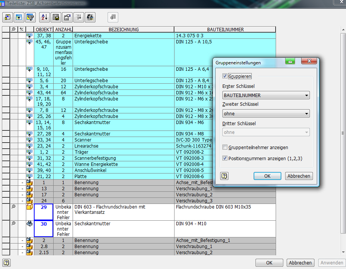Image resolution: width=346 pixels, height=269 pixels.
Task: Open help icon in Gruppeneinstellungen dialog
Action: click(224, 176)
